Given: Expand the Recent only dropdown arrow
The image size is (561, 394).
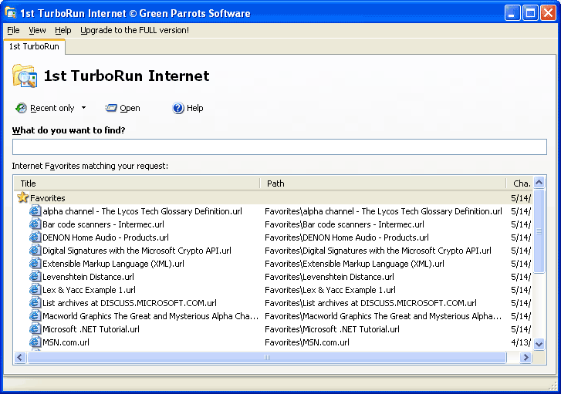Looking at the screenshot, I should [83, 108].
